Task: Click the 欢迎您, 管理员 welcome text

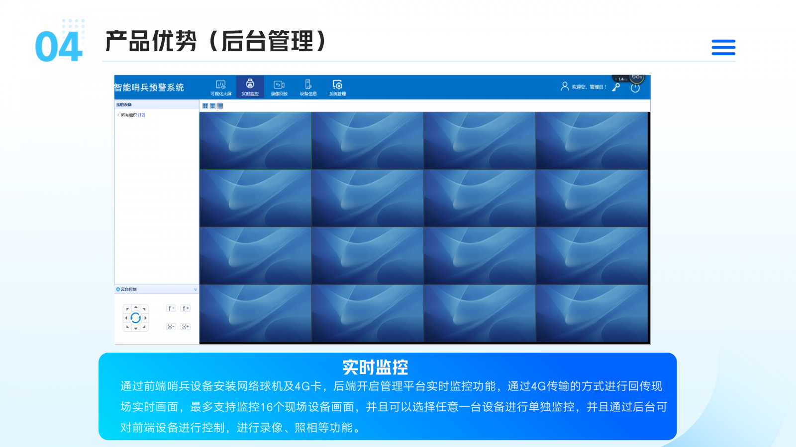Action: coord(589,87)
